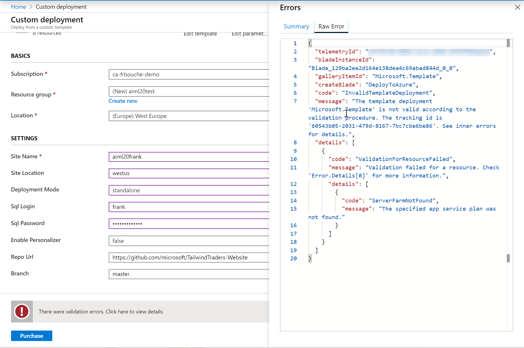Image resolution: width=524 pixels, height=348 pixels.
Task: Click the red validation error icon
Action: 22,311
